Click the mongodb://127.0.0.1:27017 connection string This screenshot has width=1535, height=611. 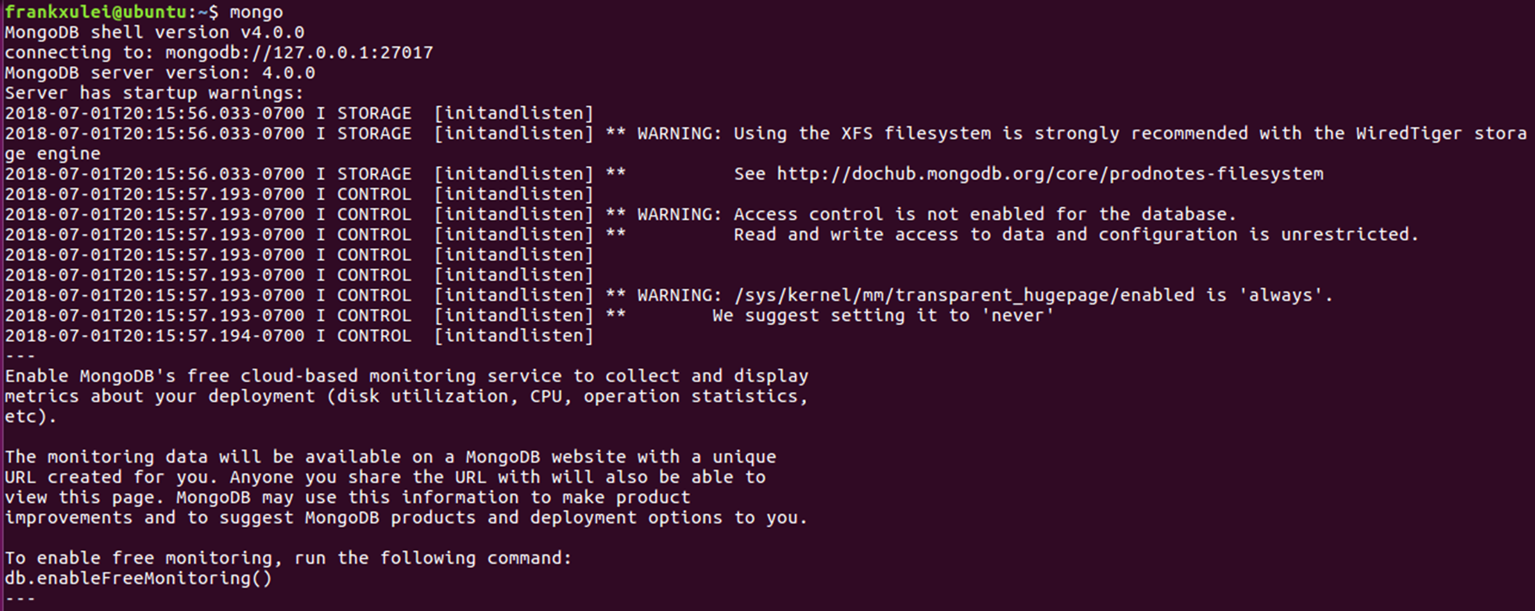point(299,53)
